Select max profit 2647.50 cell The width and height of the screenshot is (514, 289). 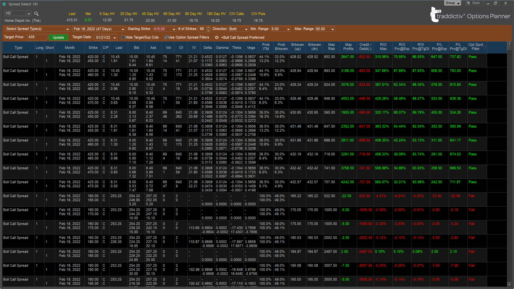(x=347, y=57)
